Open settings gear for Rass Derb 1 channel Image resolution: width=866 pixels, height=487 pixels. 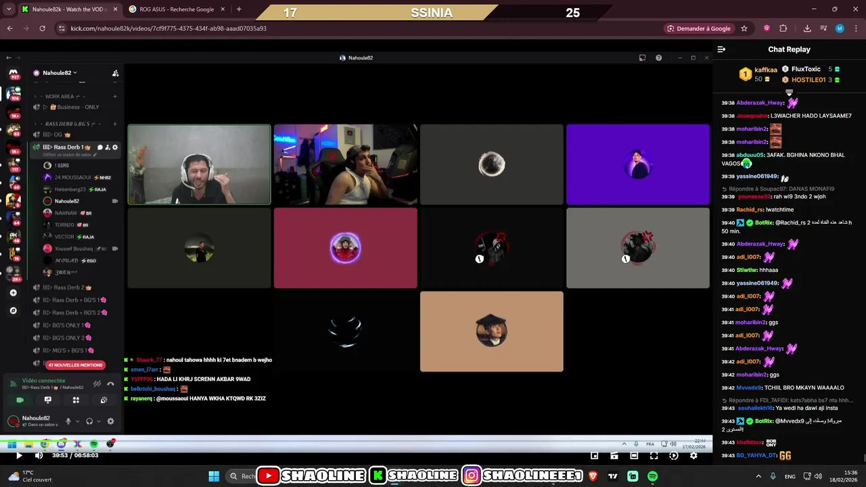coord(115,147)
